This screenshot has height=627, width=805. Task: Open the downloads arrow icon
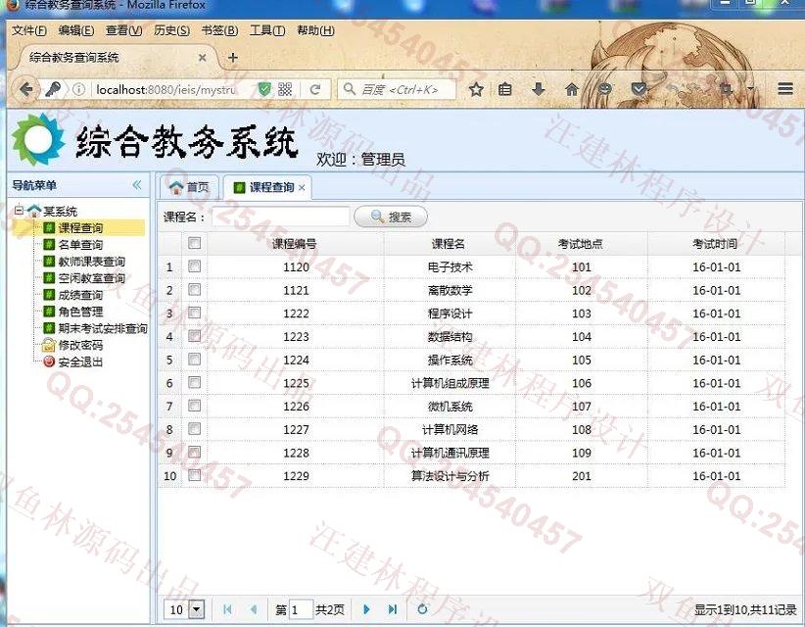(538, 89)
